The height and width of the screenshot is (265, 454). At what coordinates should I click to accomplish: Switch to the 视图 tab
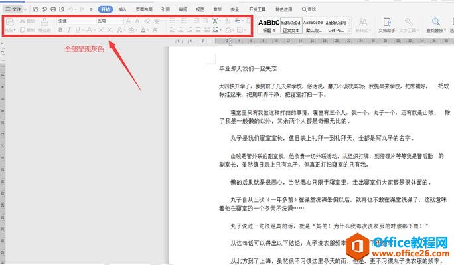[x=200, y=9]
